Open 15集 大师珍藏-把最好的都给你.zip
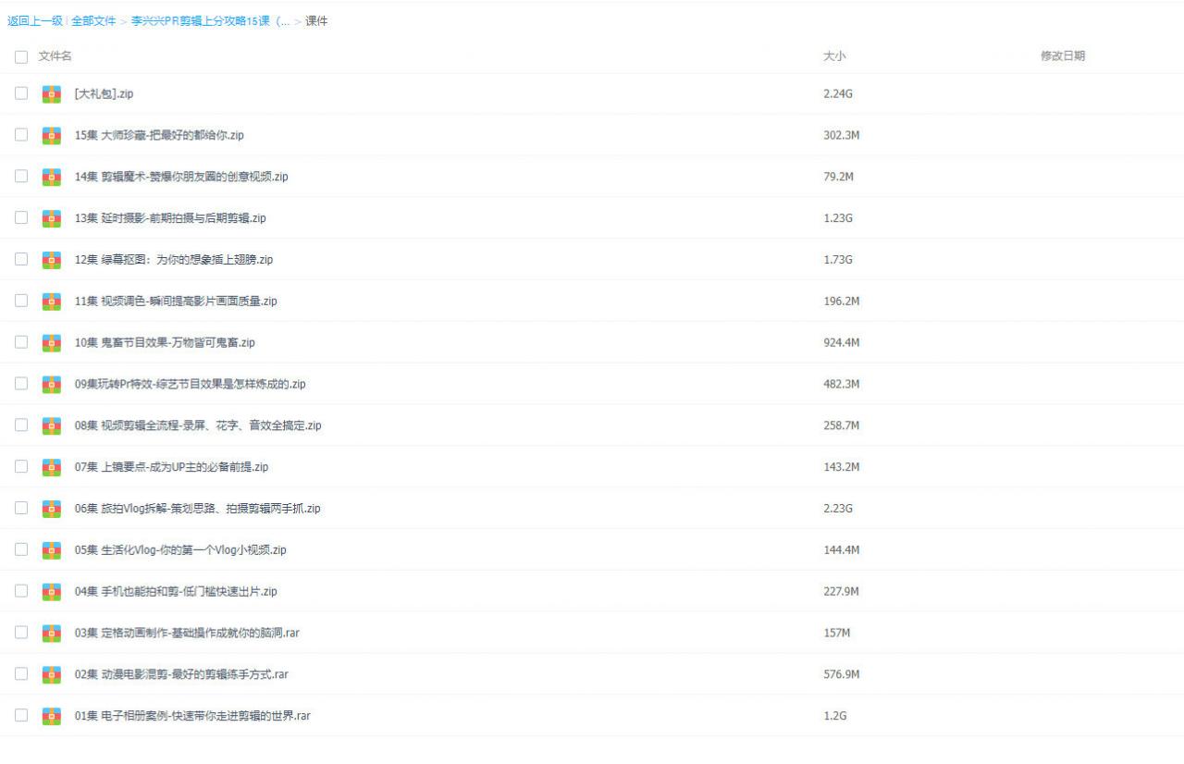The width and height of the screenshot is (1184, 764). [159, 135]
